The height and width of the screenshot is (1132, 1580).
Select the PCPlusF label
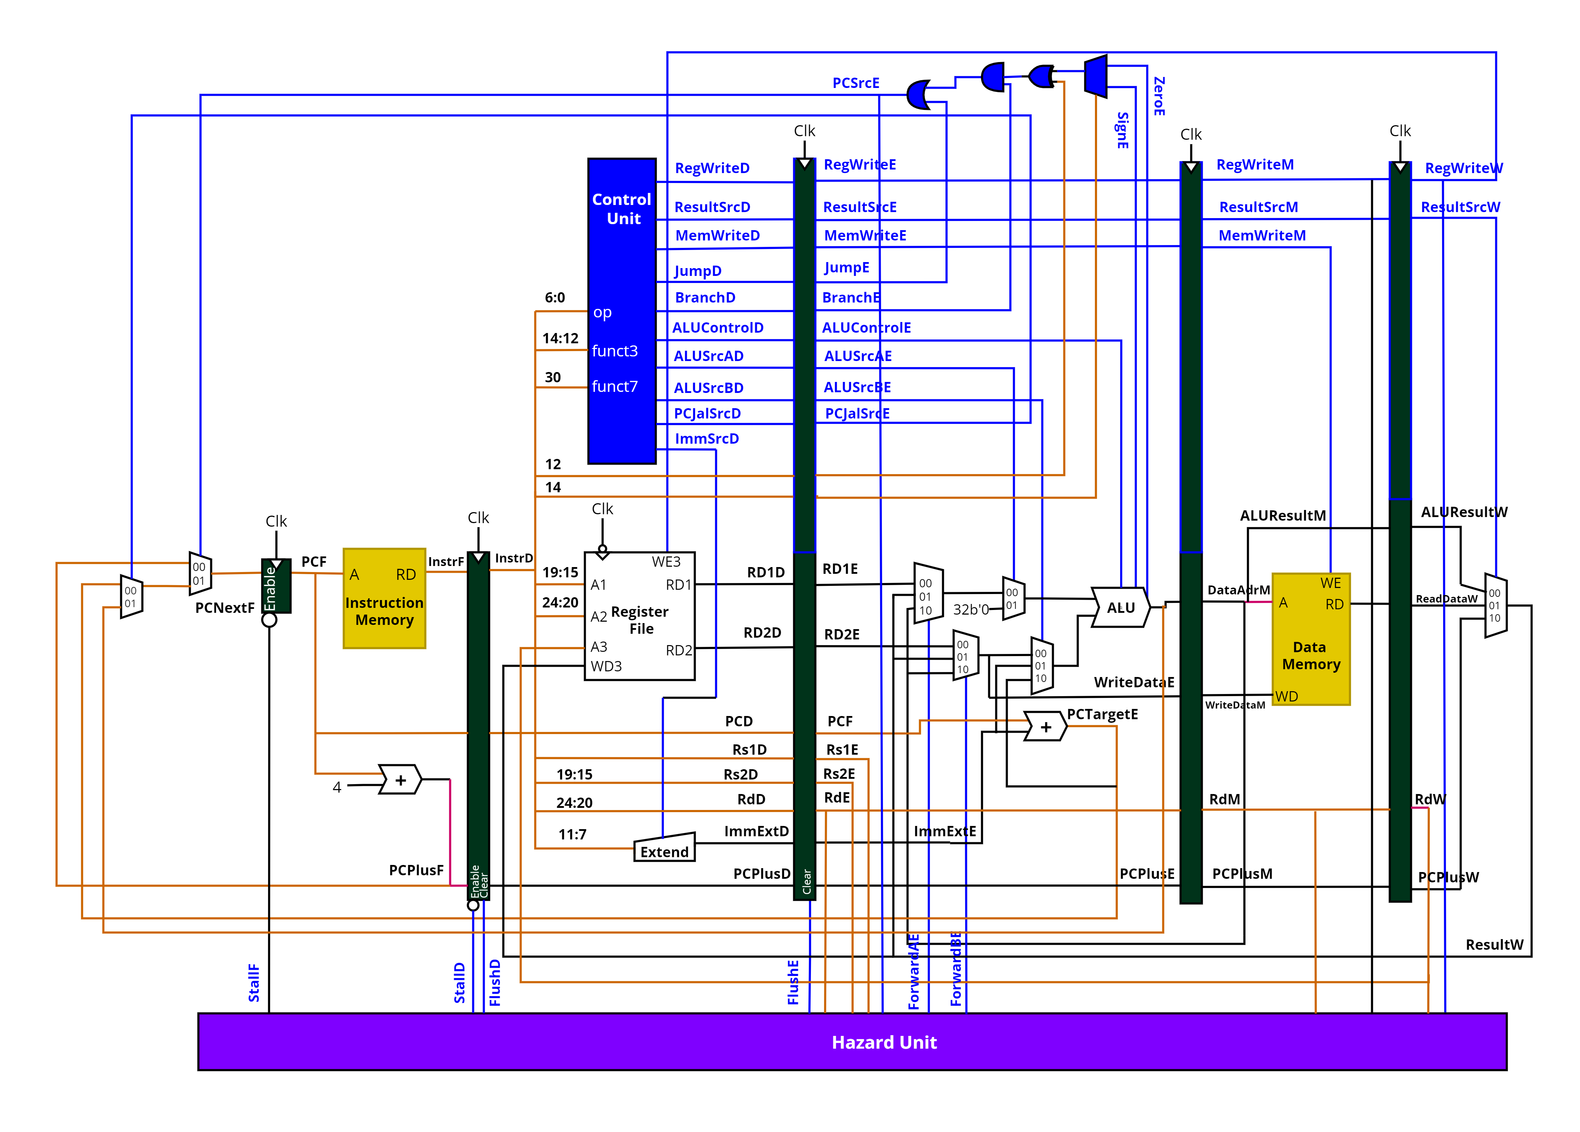(x=416, y=870)
